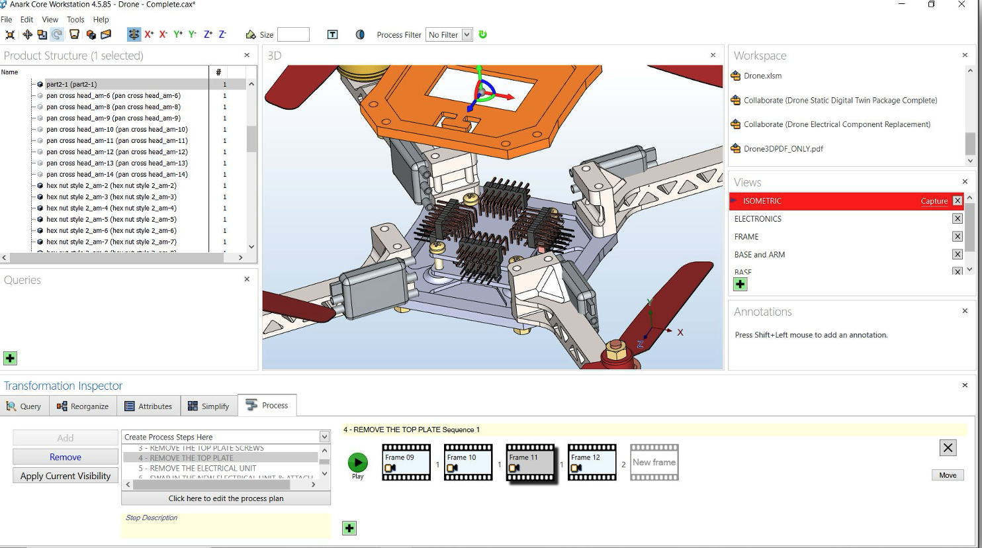Toggle the free rotation mode icon
The image size is (982, 548).
[x=134, y=34]
